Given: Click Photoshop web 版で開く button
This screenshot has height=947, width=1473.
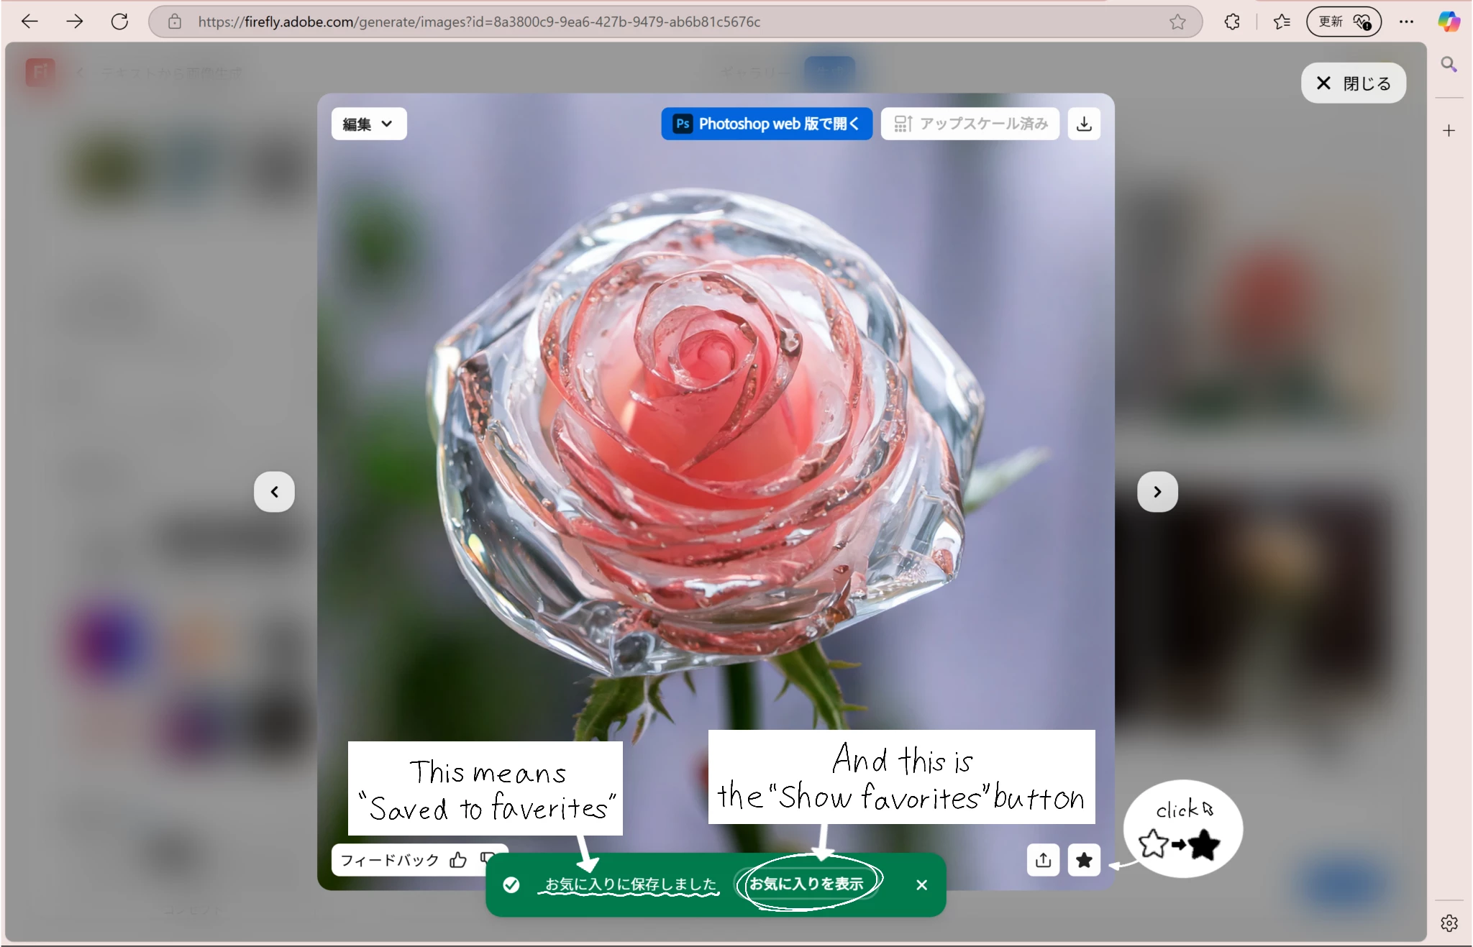Looking at the screenshot, I should pos(767,124).
